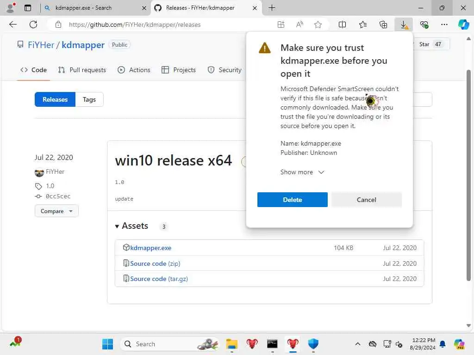Expand Show more in SmartScreen dialog
The image size is (474, 355).
(302, 172)
